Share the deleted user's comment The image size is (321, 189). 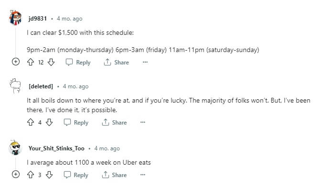[x=114, y=122]
